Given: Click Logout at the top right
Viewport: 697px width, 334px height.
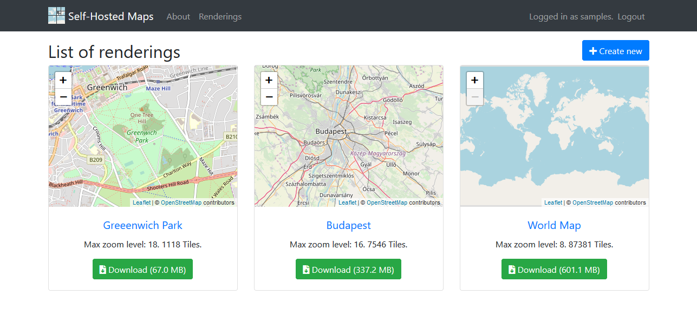Looking at the screenshot, I should [630, 17].
